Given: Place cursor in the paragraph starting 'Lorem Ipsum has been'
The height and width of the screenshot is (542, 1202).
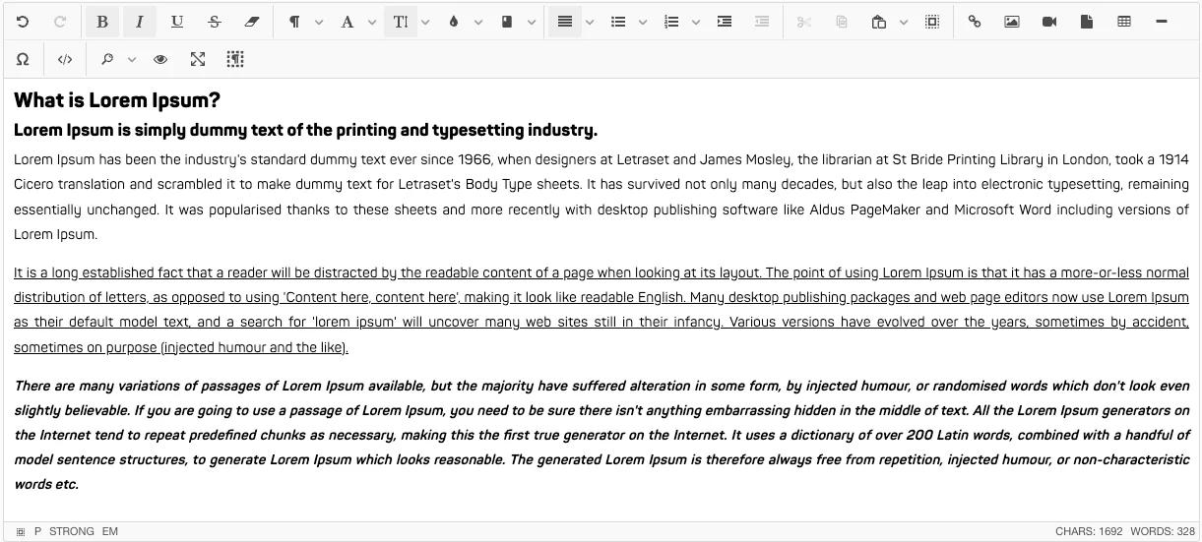Looking at the screenshot, I should click(x=601, y=197).
